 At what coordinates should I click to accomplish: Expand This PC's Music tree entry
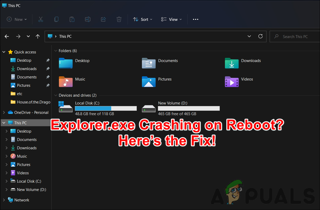coord(7,156)
